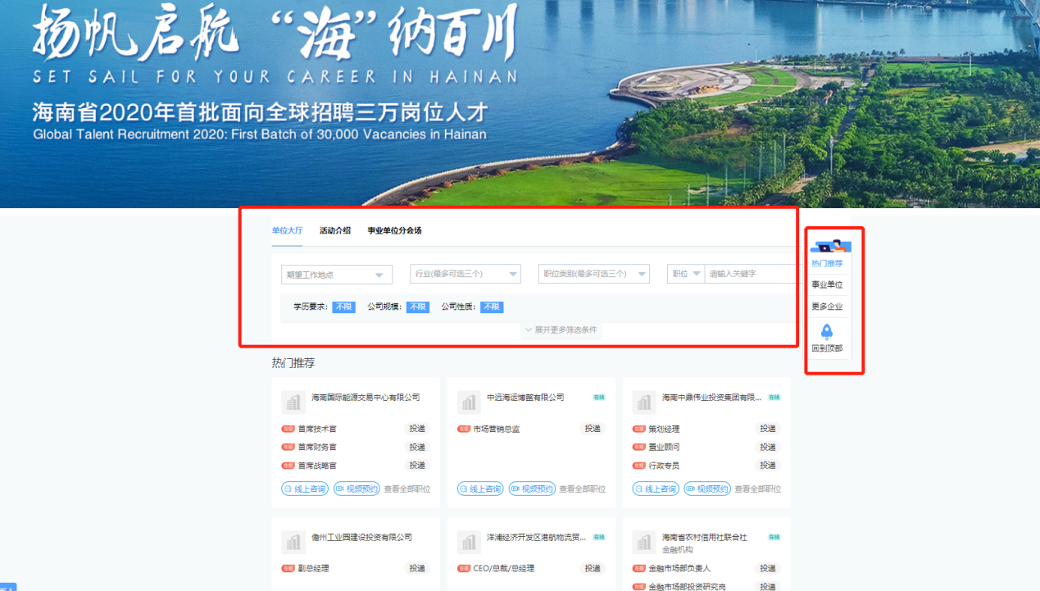Switch to the 活动介绍 tab
1040x591 pixels.
click(335, 231)
